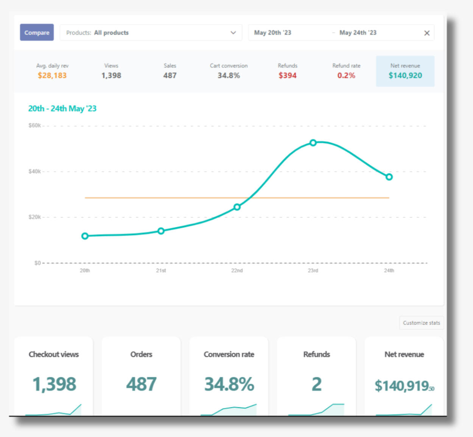Screen dimensions: 473x437
Task: Expand the All products chevron arrow
Action: 233,32
